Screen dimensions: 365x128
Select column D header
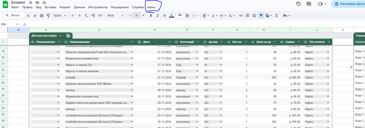tap(155, 30)
